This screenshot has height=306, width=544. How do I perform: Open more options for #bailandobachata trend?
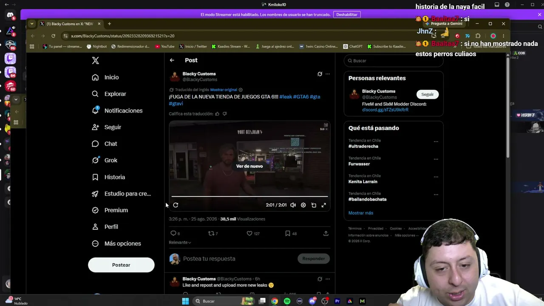click(436, 195)
